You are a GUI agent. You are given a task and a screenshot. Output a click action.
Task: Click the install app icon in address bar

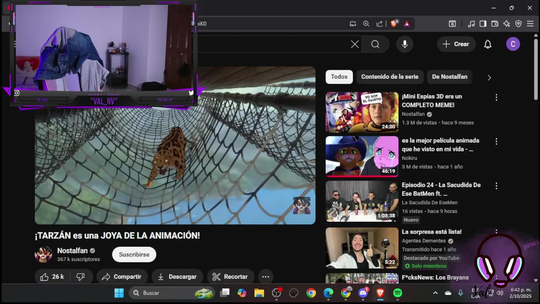[x=353, y=24]
